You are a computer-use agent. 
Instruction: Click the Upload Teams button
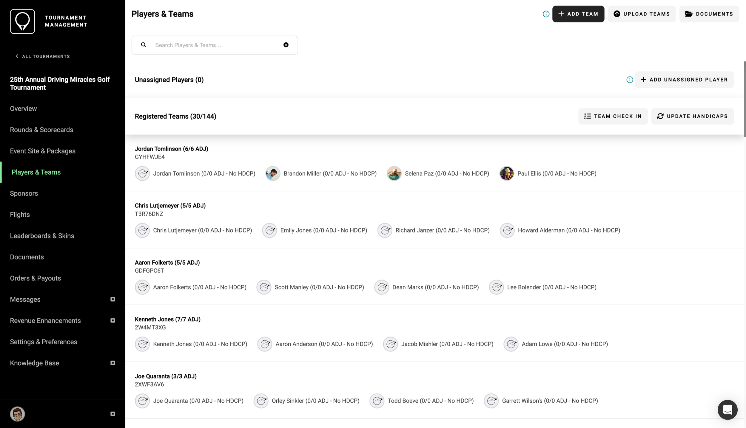(642, 14)
